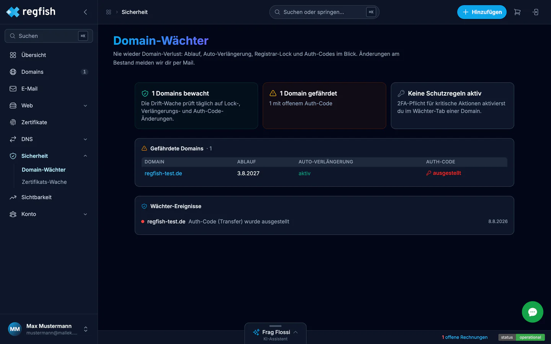Collapse the sidebar with the left chevron
The image size is (551, 344).
point(85,12)
